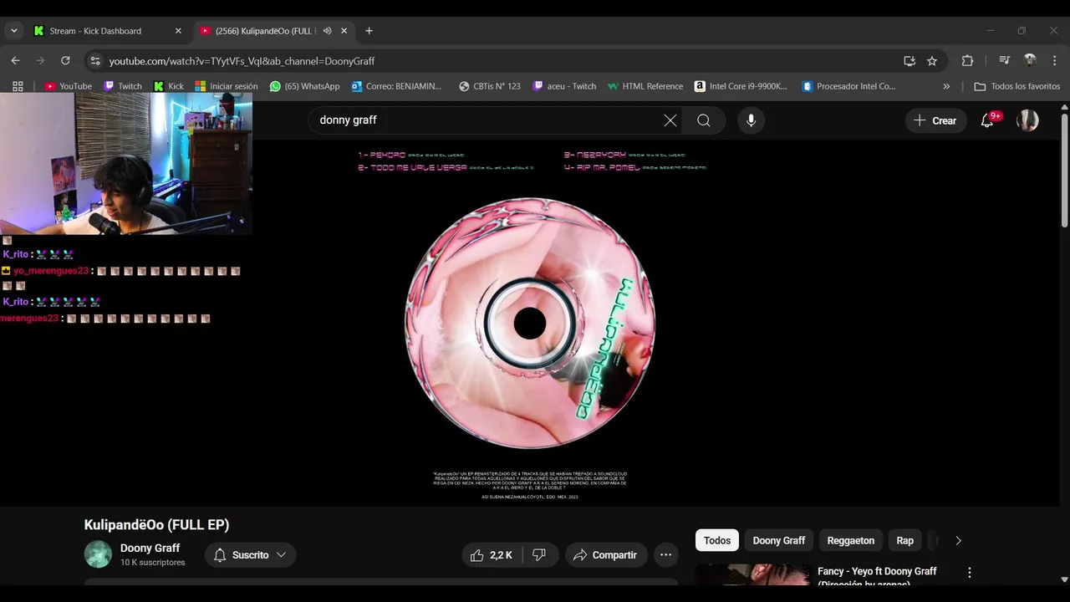Bookmark this page with the star icon
1070x602 pixels.
pos(932,61)
